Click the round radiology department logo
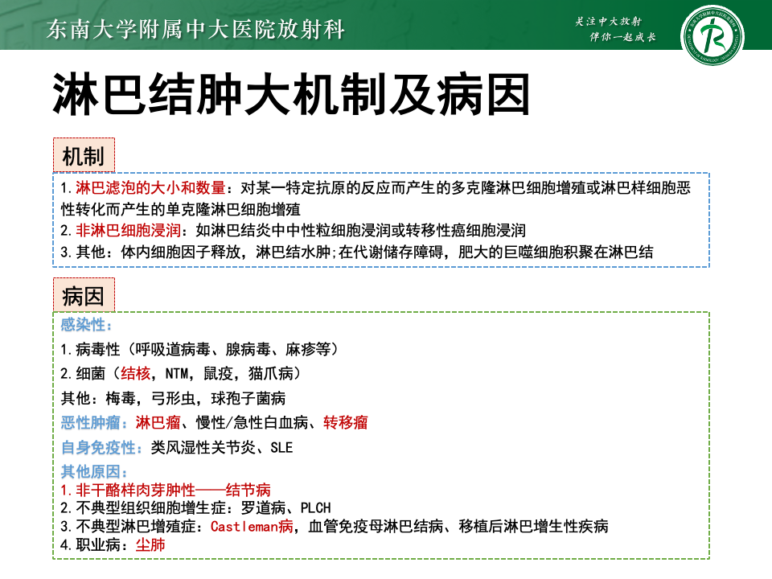Image resolution: width=772 pixels, height=579 pixels. (x=712, y=35)
